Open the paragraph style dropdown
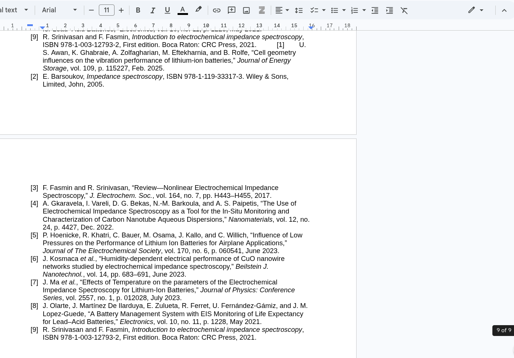The height and width of the screenshot is (358, 514). click(x=15, y=10)
